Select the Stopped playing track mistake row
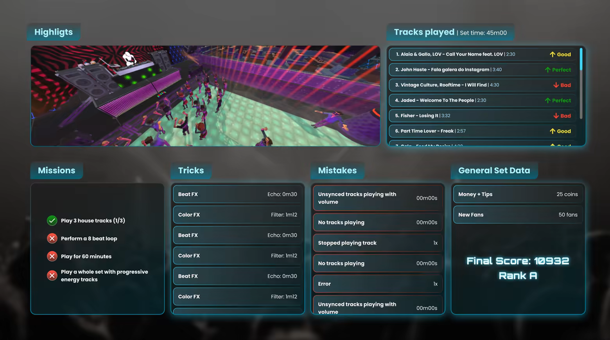Viewport: 610px width, 340px height. [x=377, y=243]
